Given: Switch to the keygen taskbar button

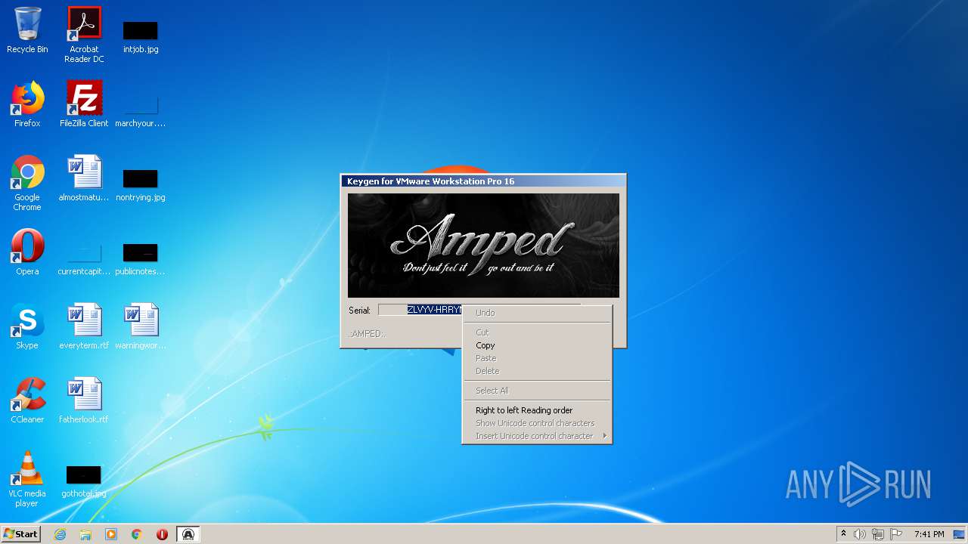Looking at the screenshot, I should point(188,534).
